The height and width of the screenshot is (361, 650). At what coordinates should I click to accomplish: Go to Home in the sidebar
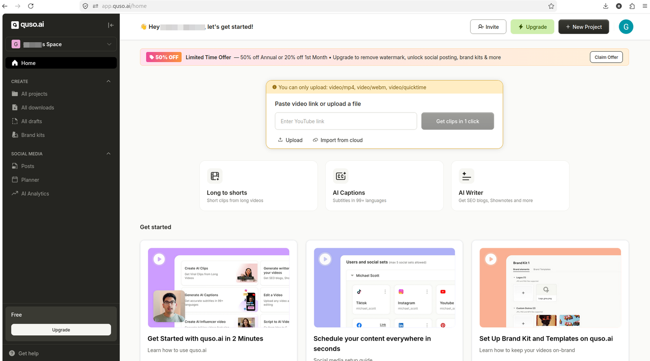61,63
